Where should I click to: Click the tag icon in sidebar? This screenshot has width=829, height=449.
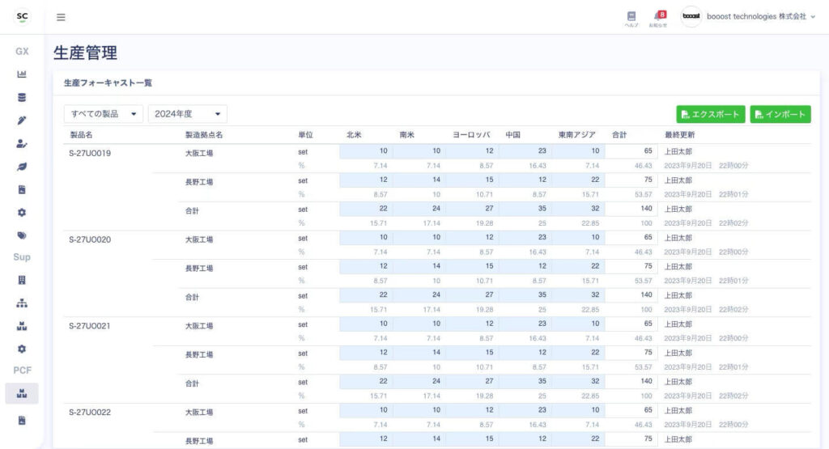point(22,235)
